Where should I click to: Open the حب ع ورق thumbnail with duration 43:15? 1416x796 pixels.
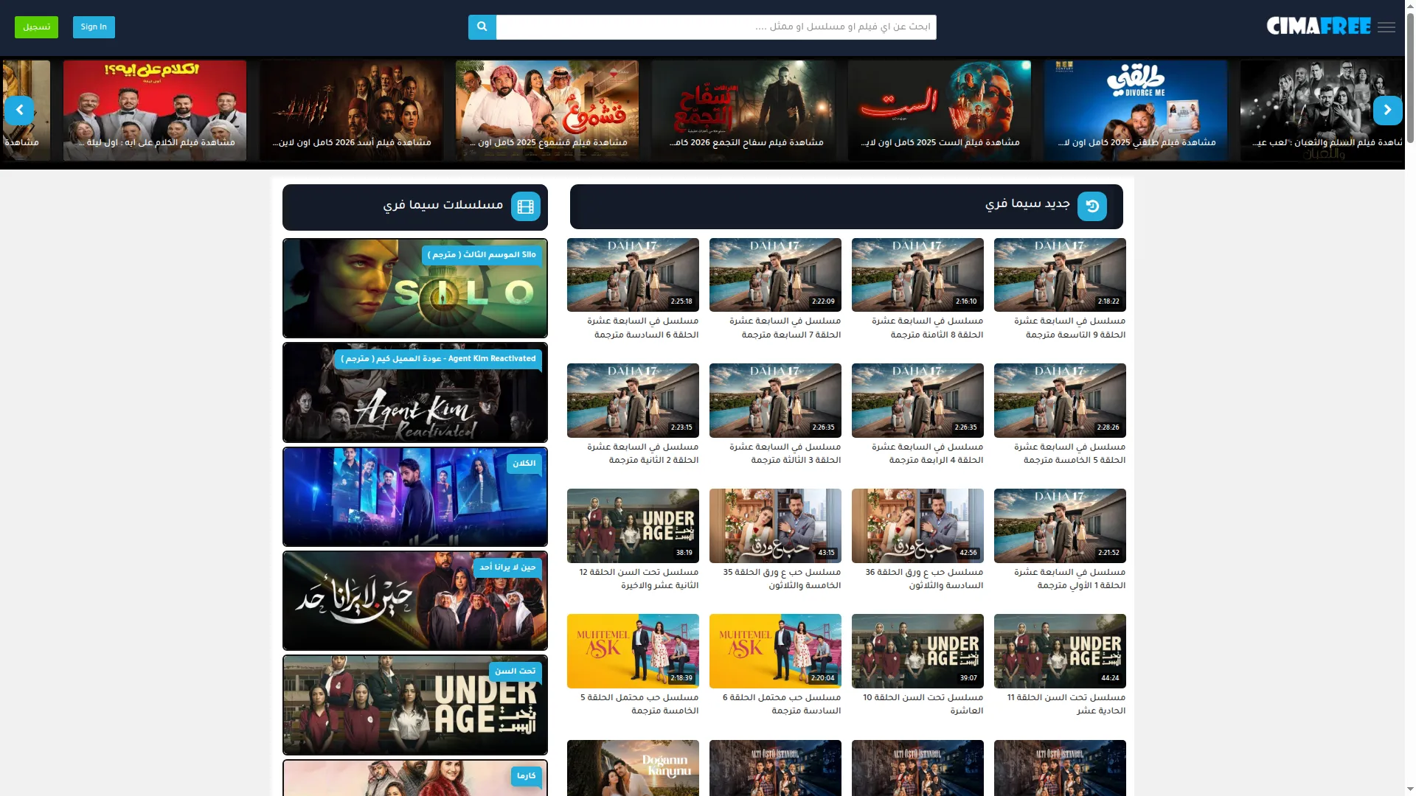click(775, 526)
